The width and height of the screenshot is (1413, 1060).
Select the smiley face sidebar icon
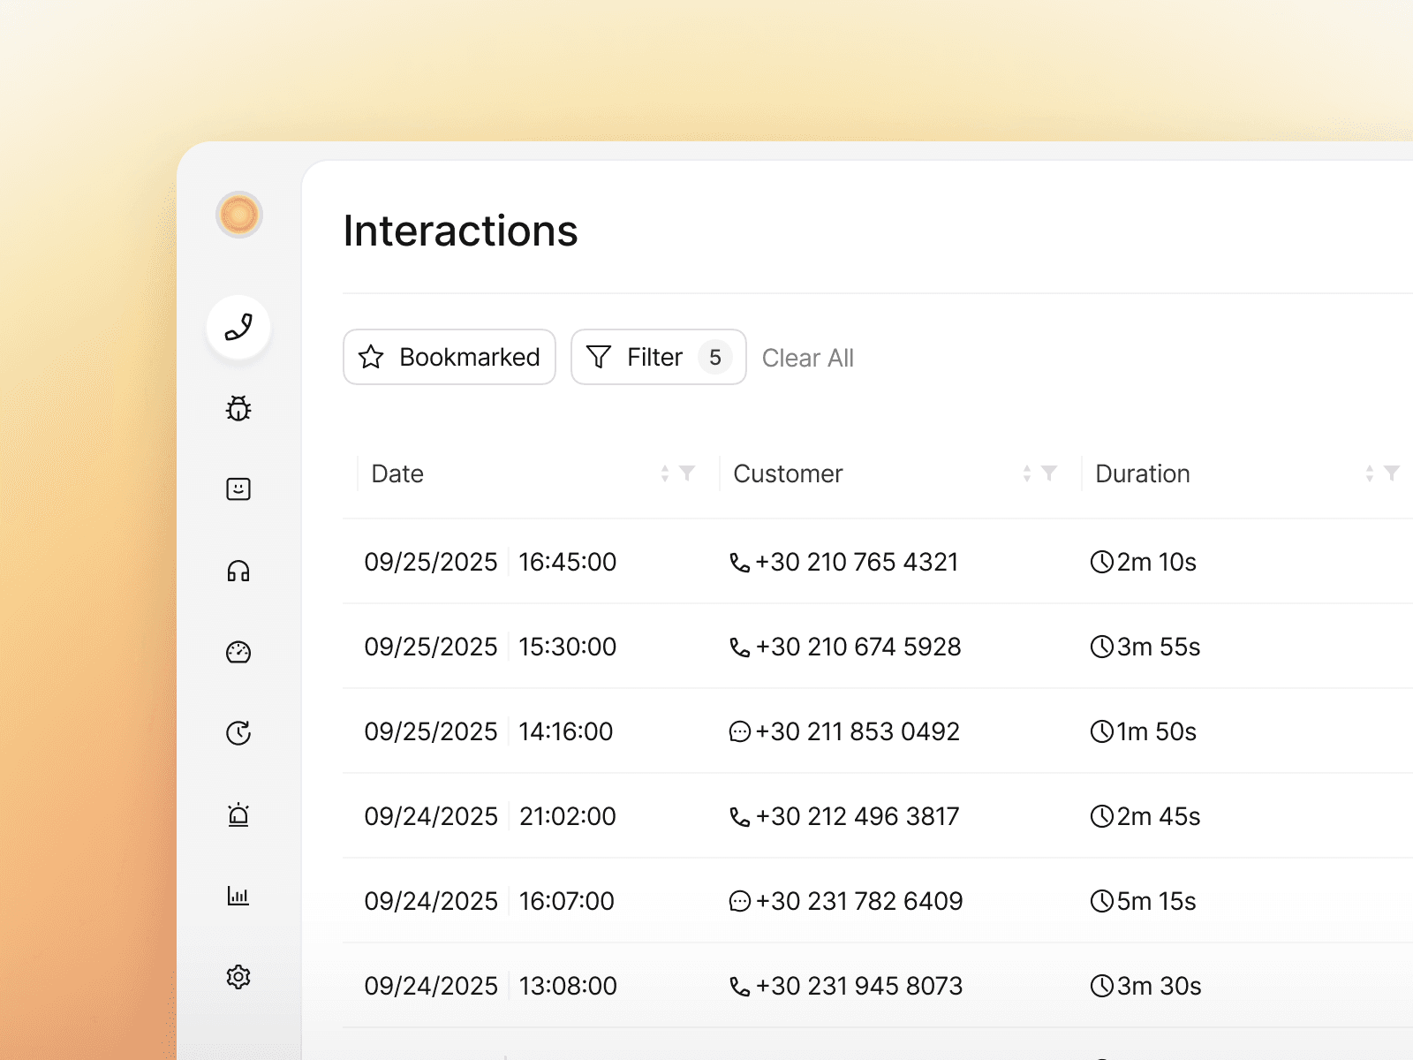238,489
